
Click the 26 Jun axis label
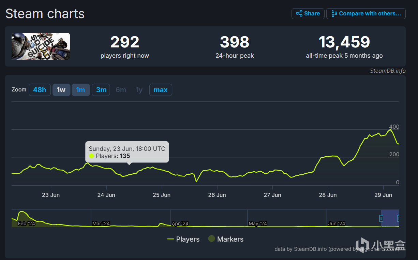(x=217, y=195)
